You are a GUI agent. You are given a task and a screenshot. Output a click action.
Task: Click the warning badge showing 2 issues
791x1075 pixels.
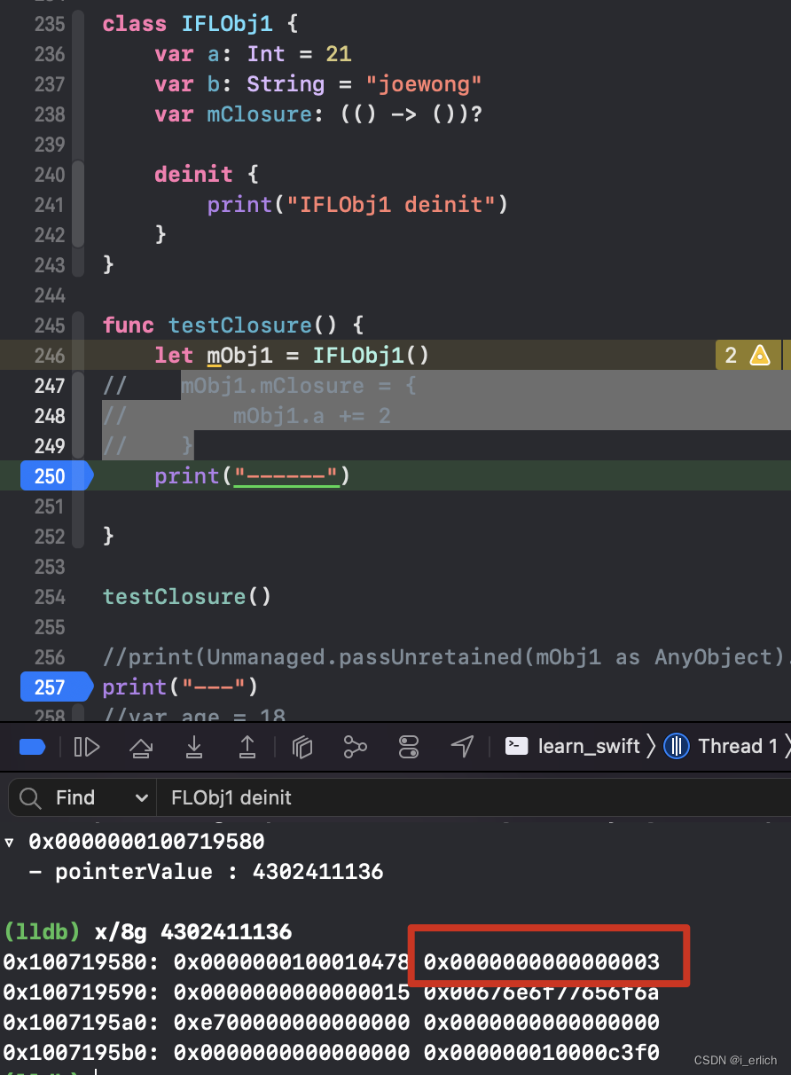pos(747,356)
